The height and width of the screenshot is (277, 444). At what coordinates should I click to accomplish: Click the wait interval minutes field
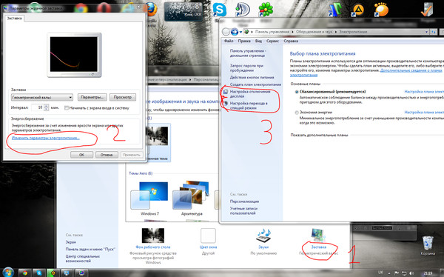[x=37, y=107]
